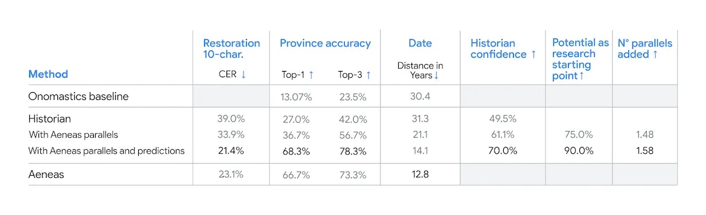Click With Aeneas parallels and predictions label
This screenshot has width=706, height=215.
click(107, 151)
